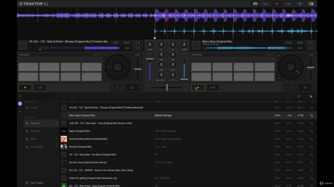This screenshot has width=334, height=187.
Task: Increase left deck loop size from 32
Action: click(x=140, y=88)
